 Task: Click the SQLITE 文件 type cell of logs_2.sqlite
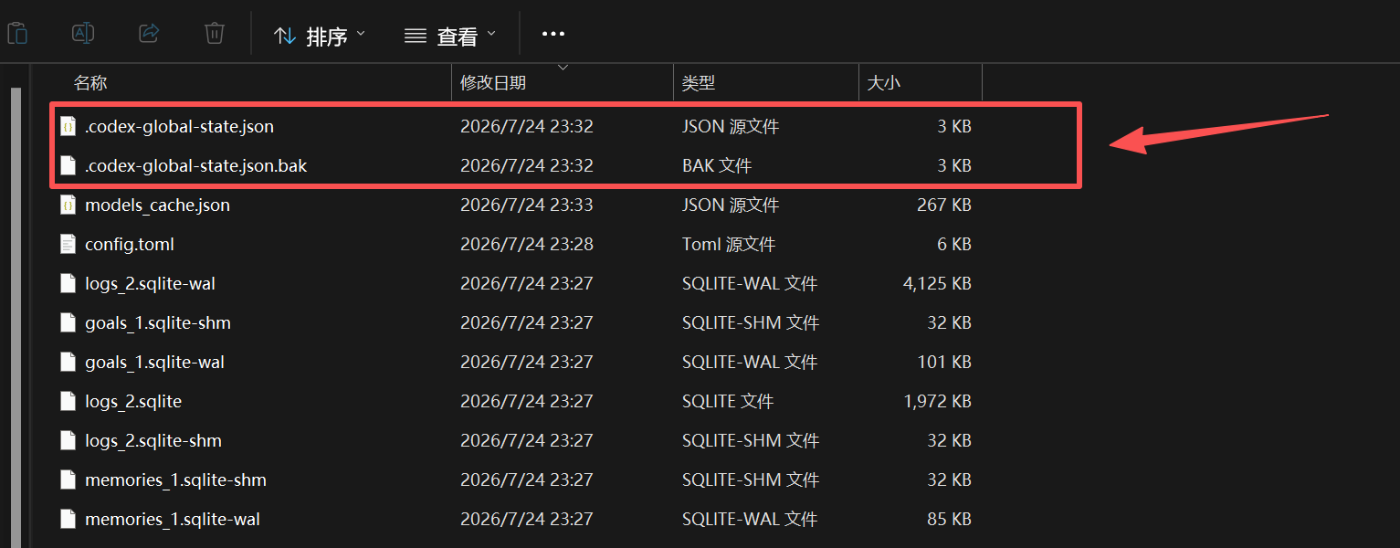728,401
